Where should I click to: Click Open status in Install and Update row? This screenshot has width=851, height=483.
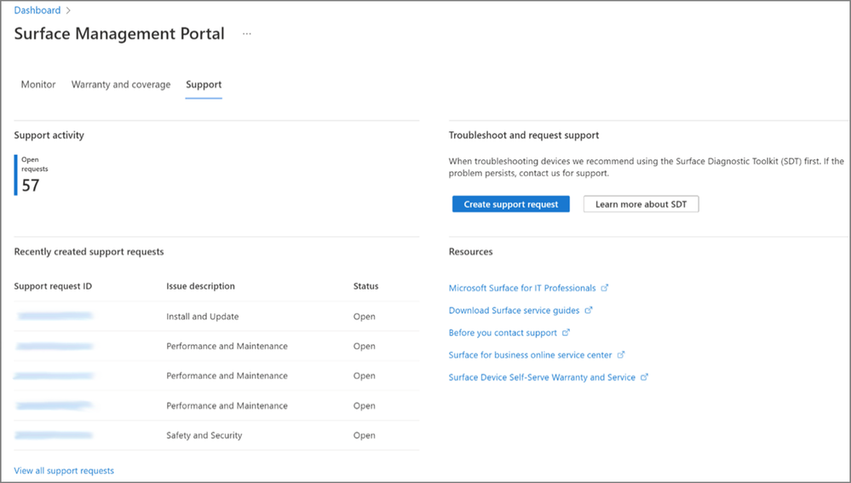click(365, 316)
